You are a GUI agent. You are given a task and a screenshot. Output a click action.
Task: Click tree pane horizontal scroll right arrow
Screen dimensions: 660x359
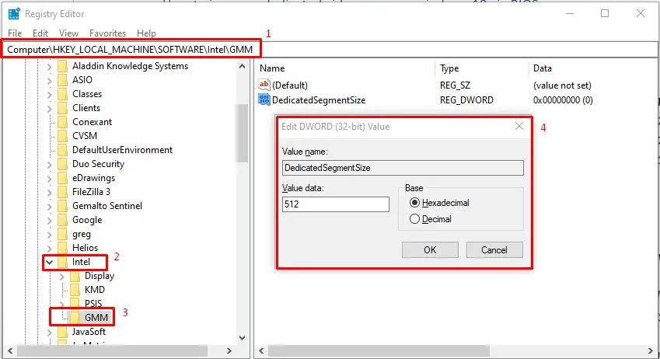(x=229, y=350)
